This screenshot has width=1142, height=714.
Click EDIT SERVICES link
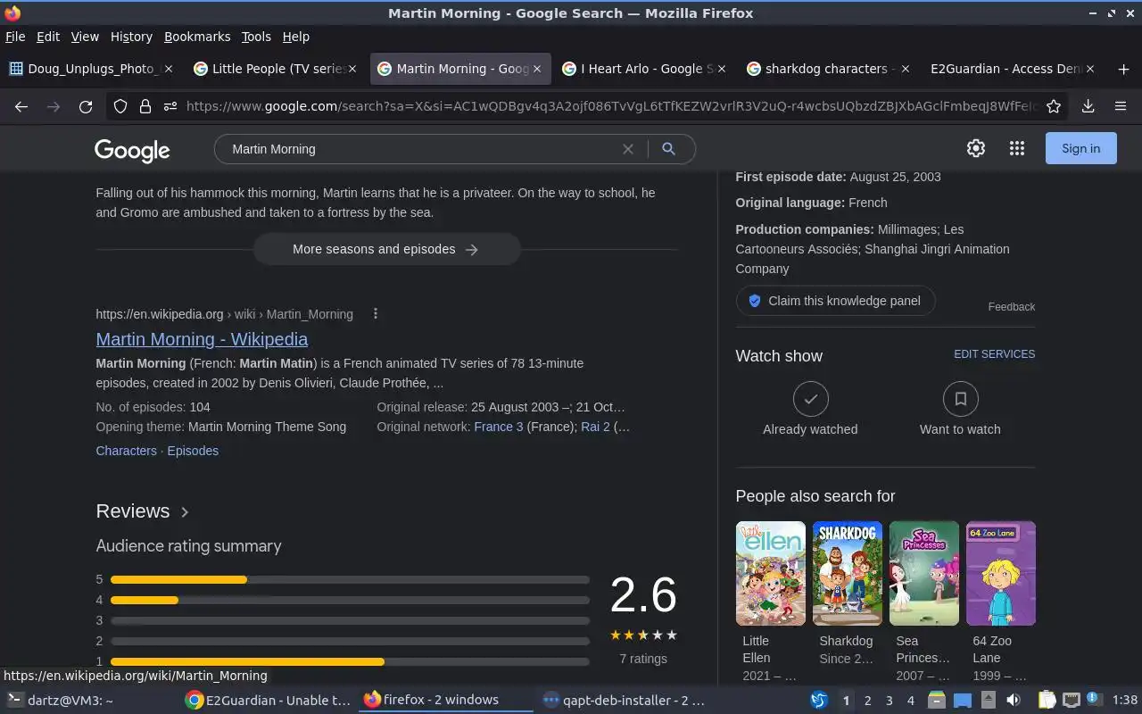coord(994,354)
